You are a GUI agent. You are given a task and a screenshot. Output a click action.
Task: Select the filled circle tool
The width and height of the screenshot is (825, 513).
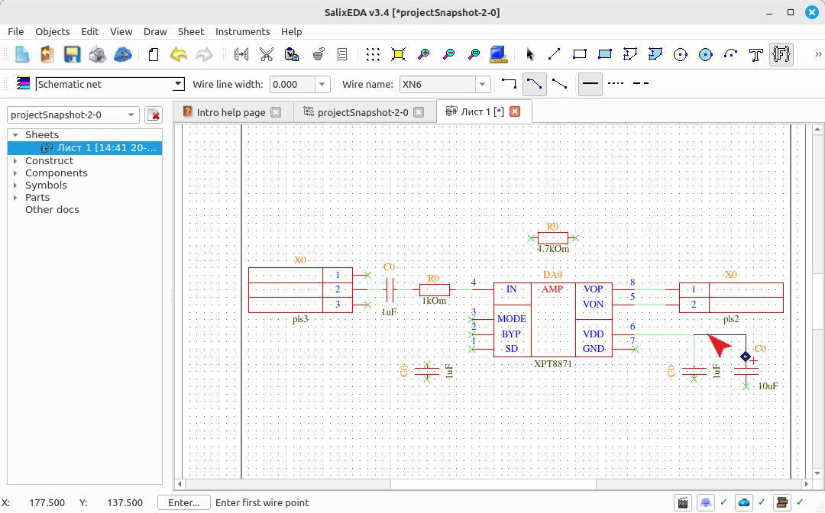point(706,54)
